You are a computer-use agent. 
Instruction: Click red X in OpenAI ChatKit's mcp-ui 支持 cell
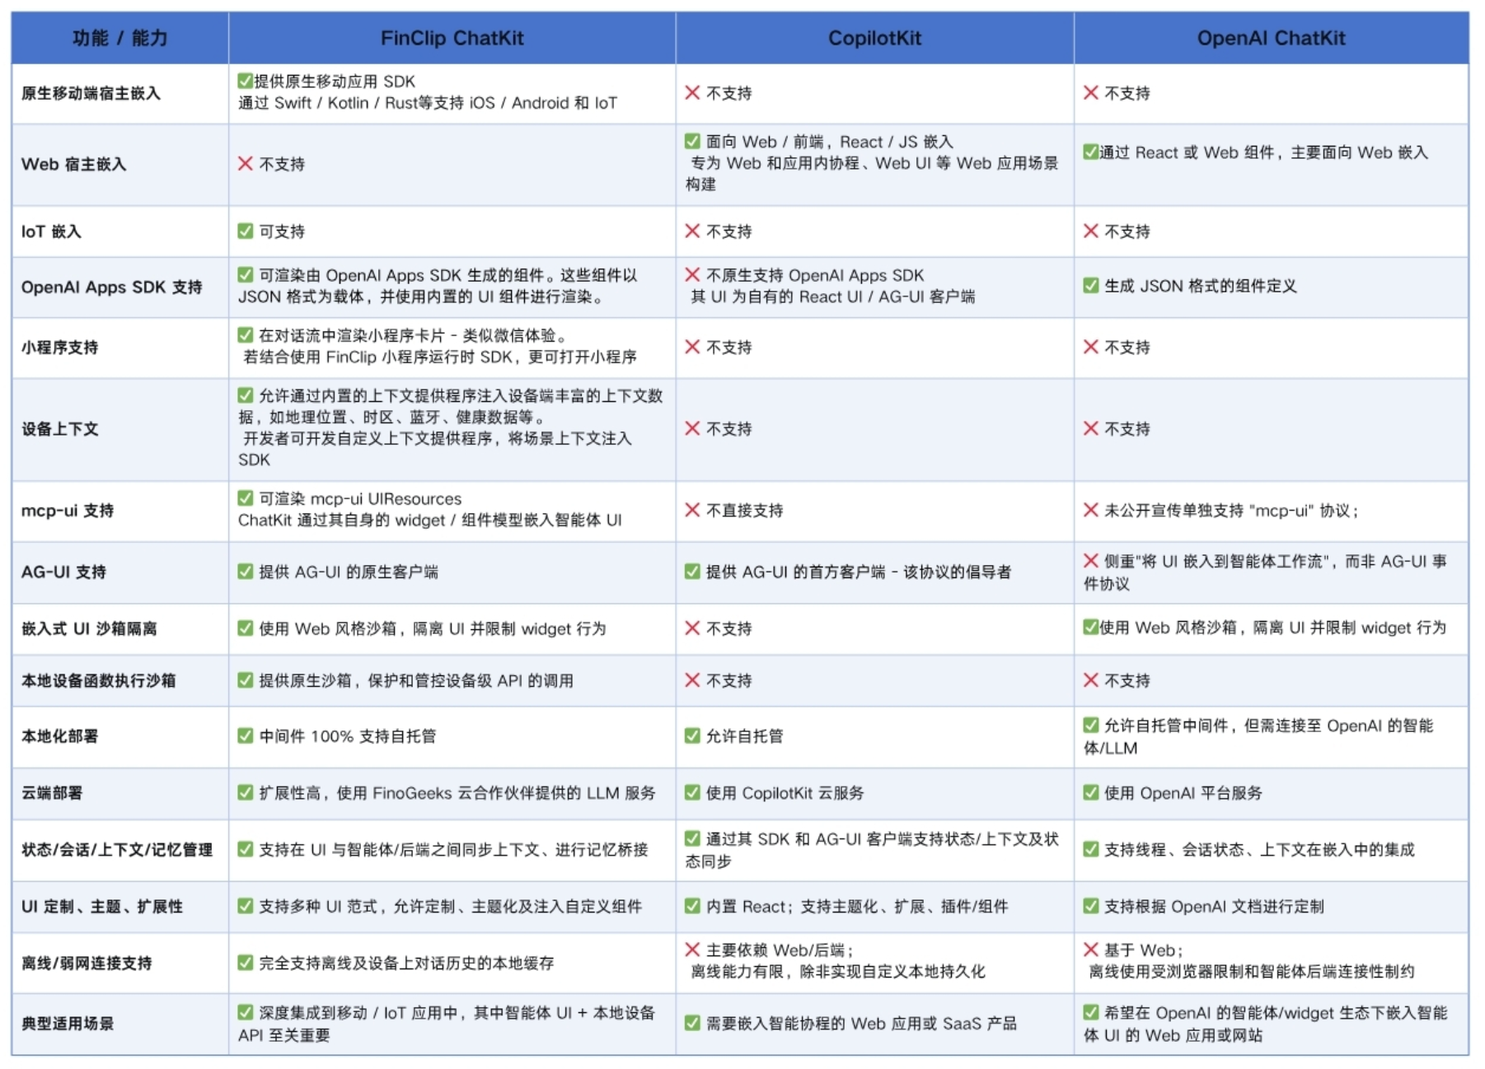click(x=1090, y=511)
